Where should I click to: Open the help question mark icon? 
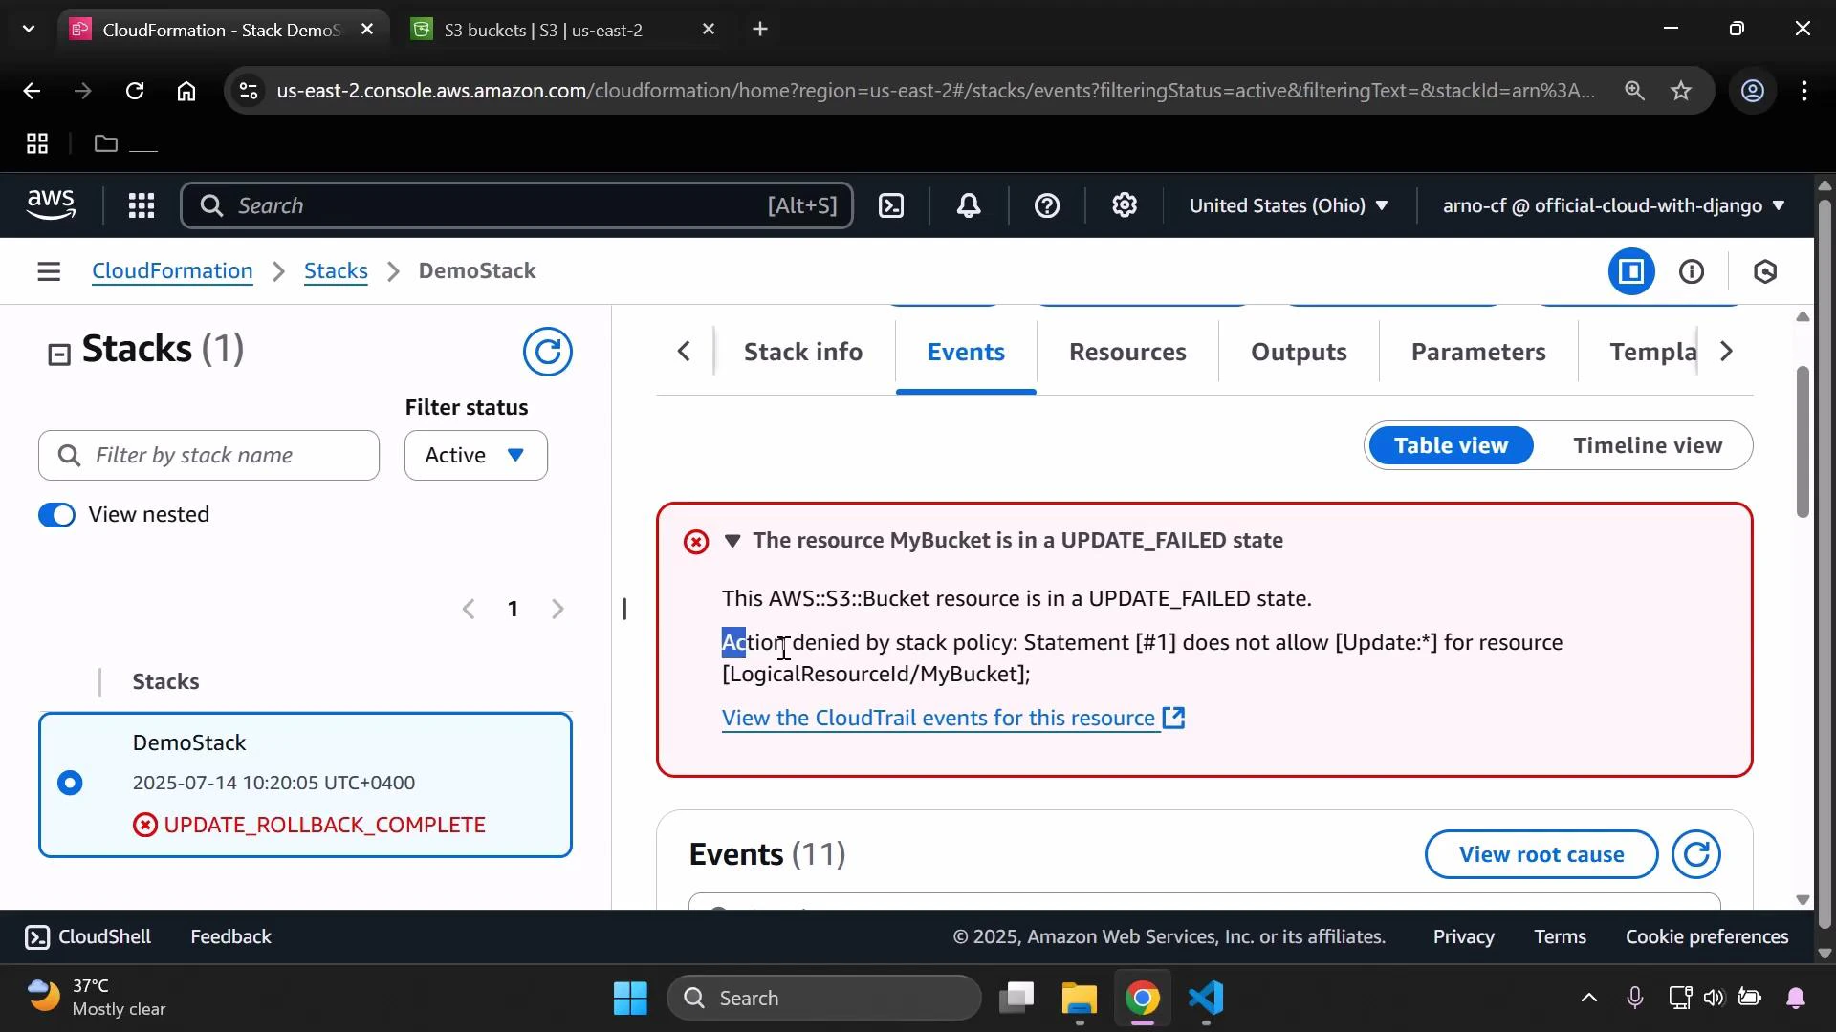pyautogui.click(x=1048, y=205)
